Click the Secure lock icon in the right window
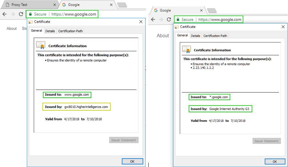 pos(177,20)
